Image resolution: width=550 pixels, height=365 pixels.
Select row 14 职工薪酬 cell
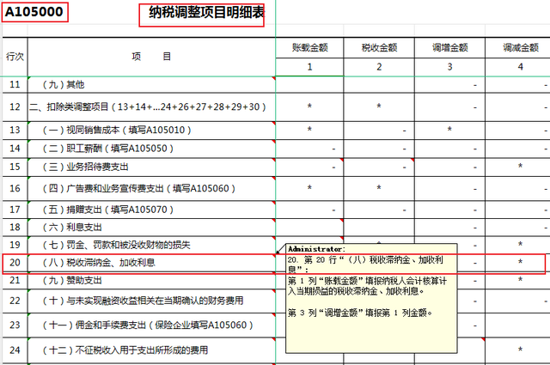pyautogui.click(x=151, y=149)
